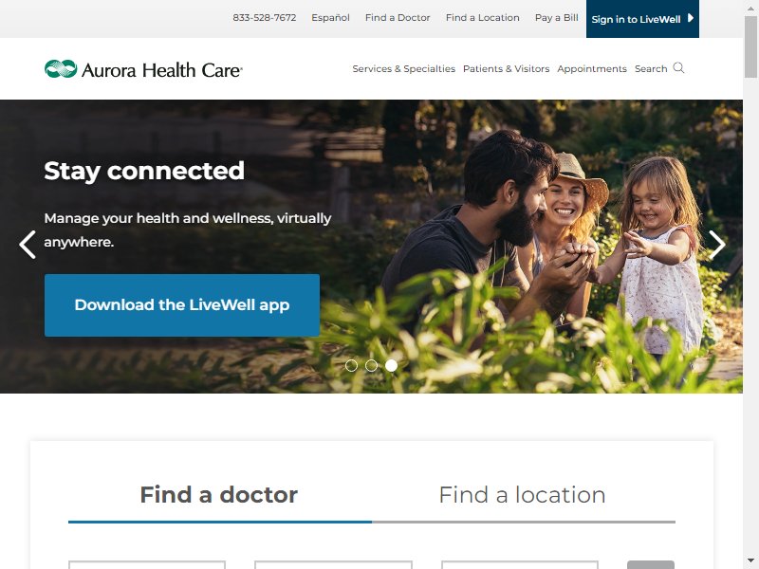Call the 833-528-7672 phone link
759x569 pixels.
265,17
